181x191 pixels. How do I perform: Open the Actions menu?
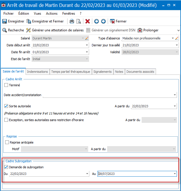[x=52, y=14]
